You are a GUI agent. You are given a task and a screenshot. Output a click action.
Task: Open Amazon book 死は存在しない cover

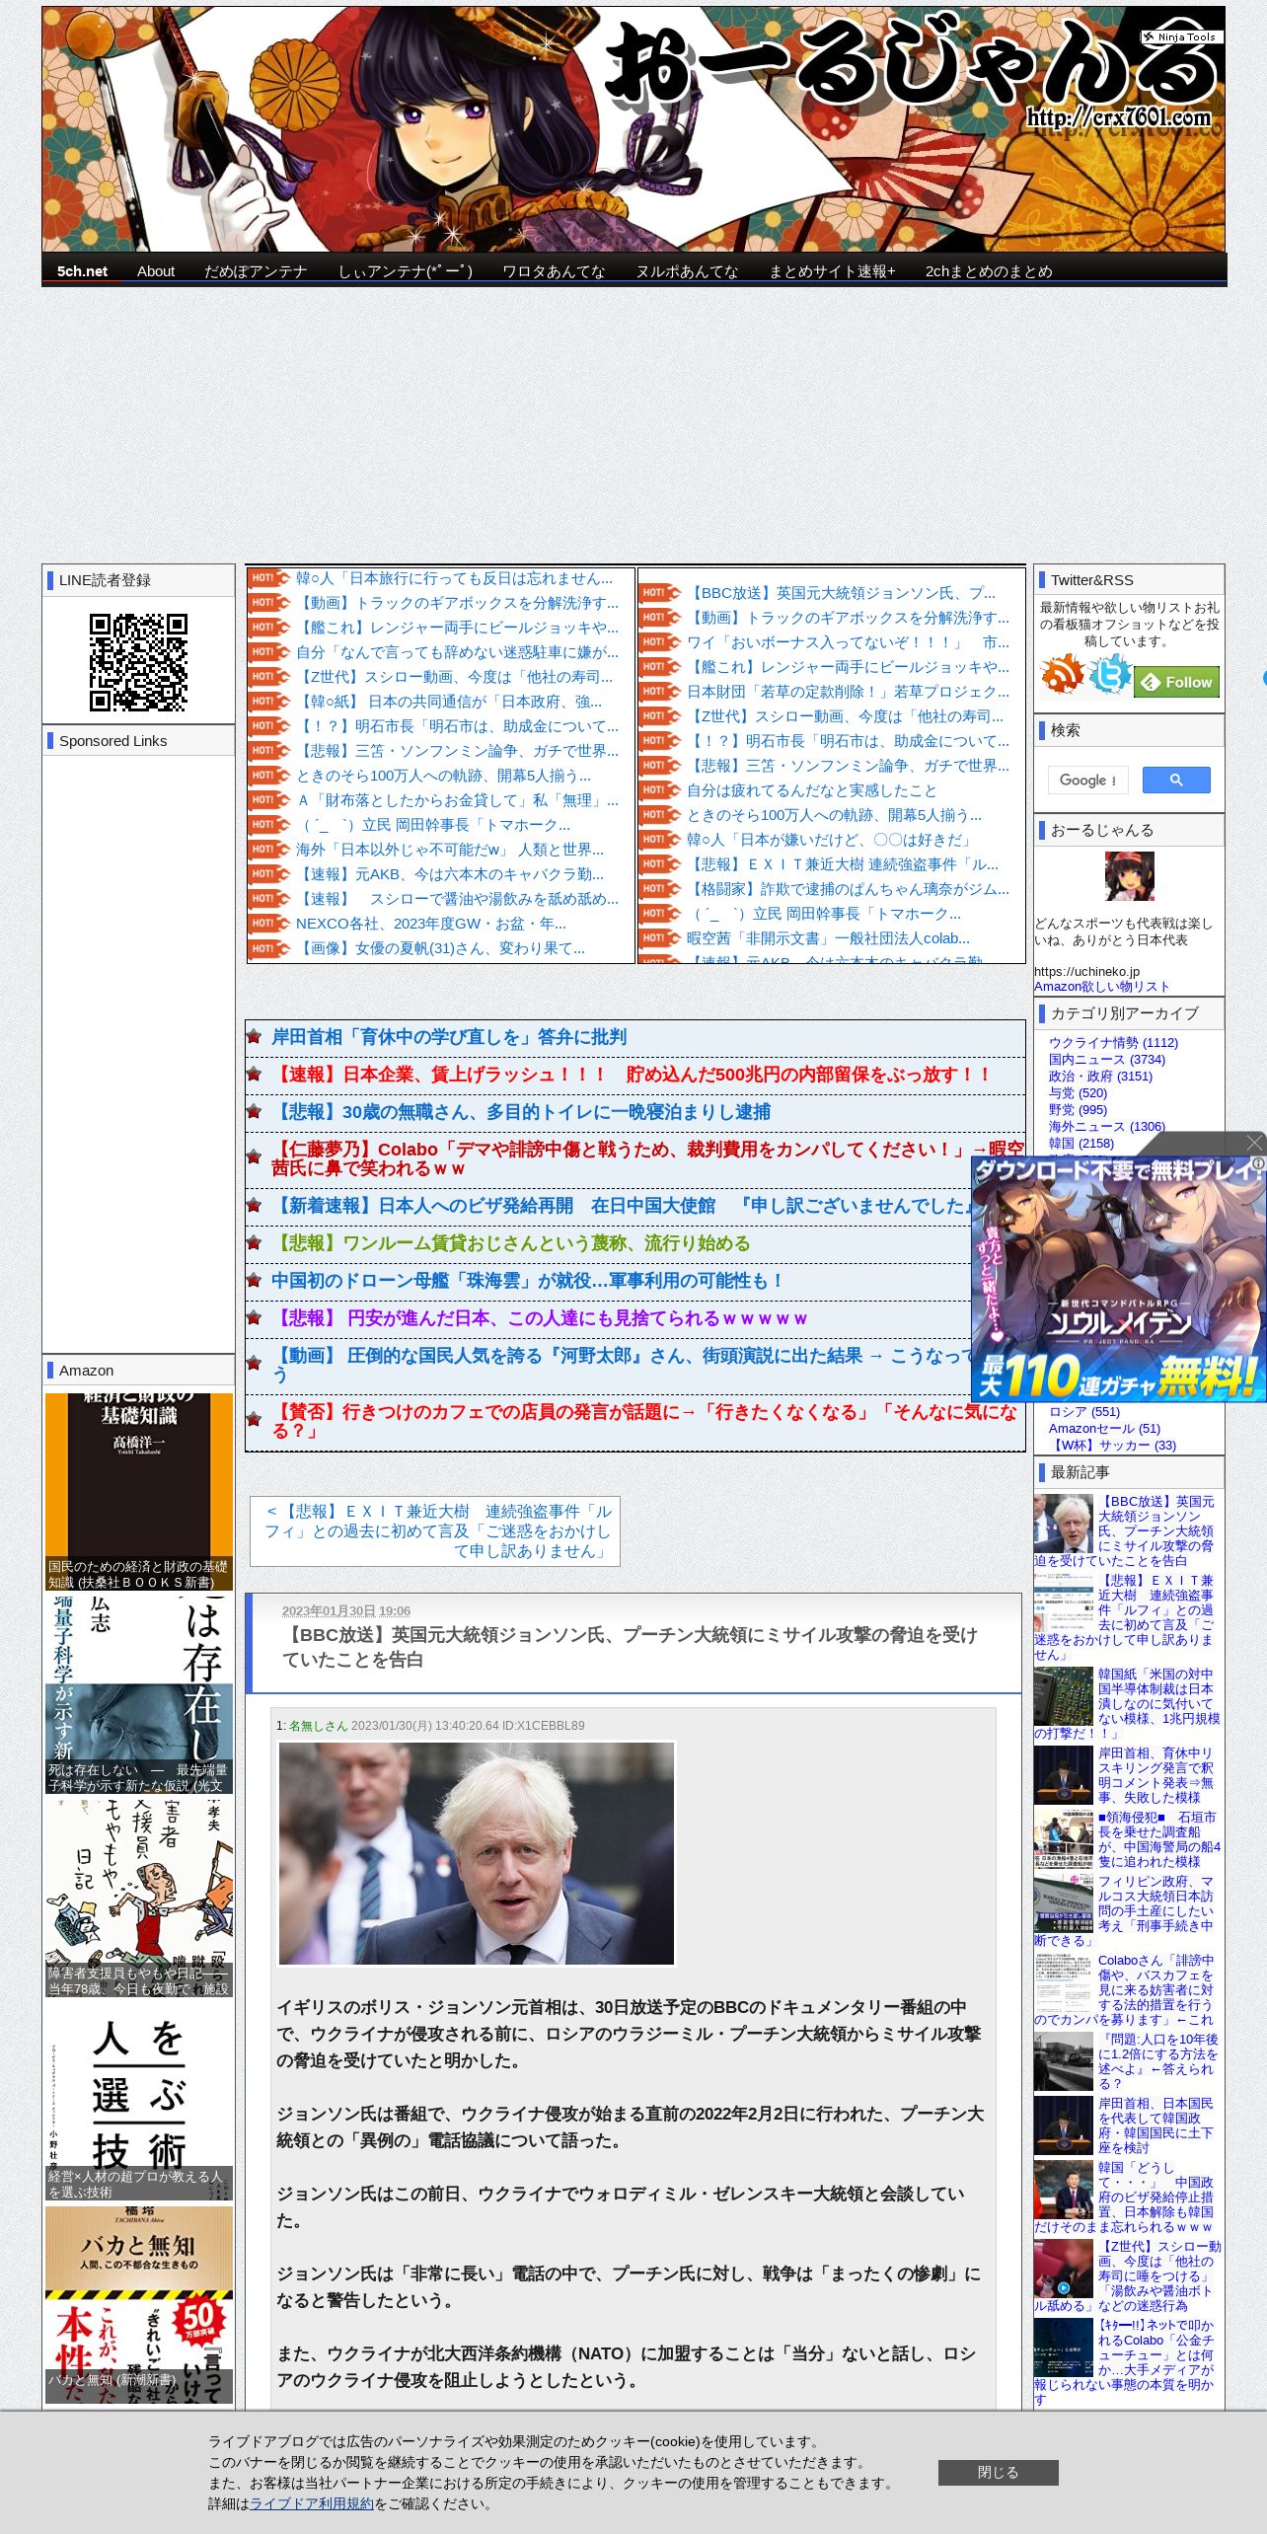(139, 1694)
